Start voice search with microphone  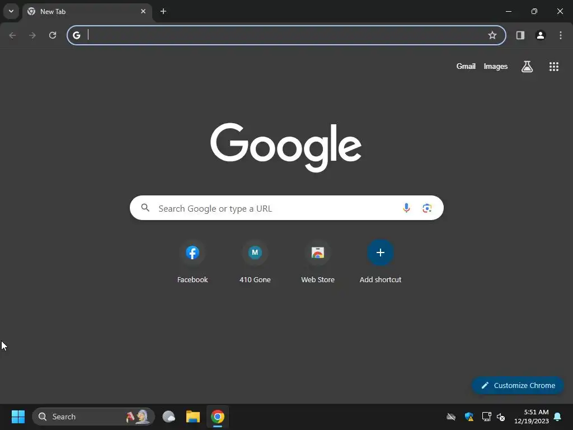pyautogui.click(x=406, y=208)
